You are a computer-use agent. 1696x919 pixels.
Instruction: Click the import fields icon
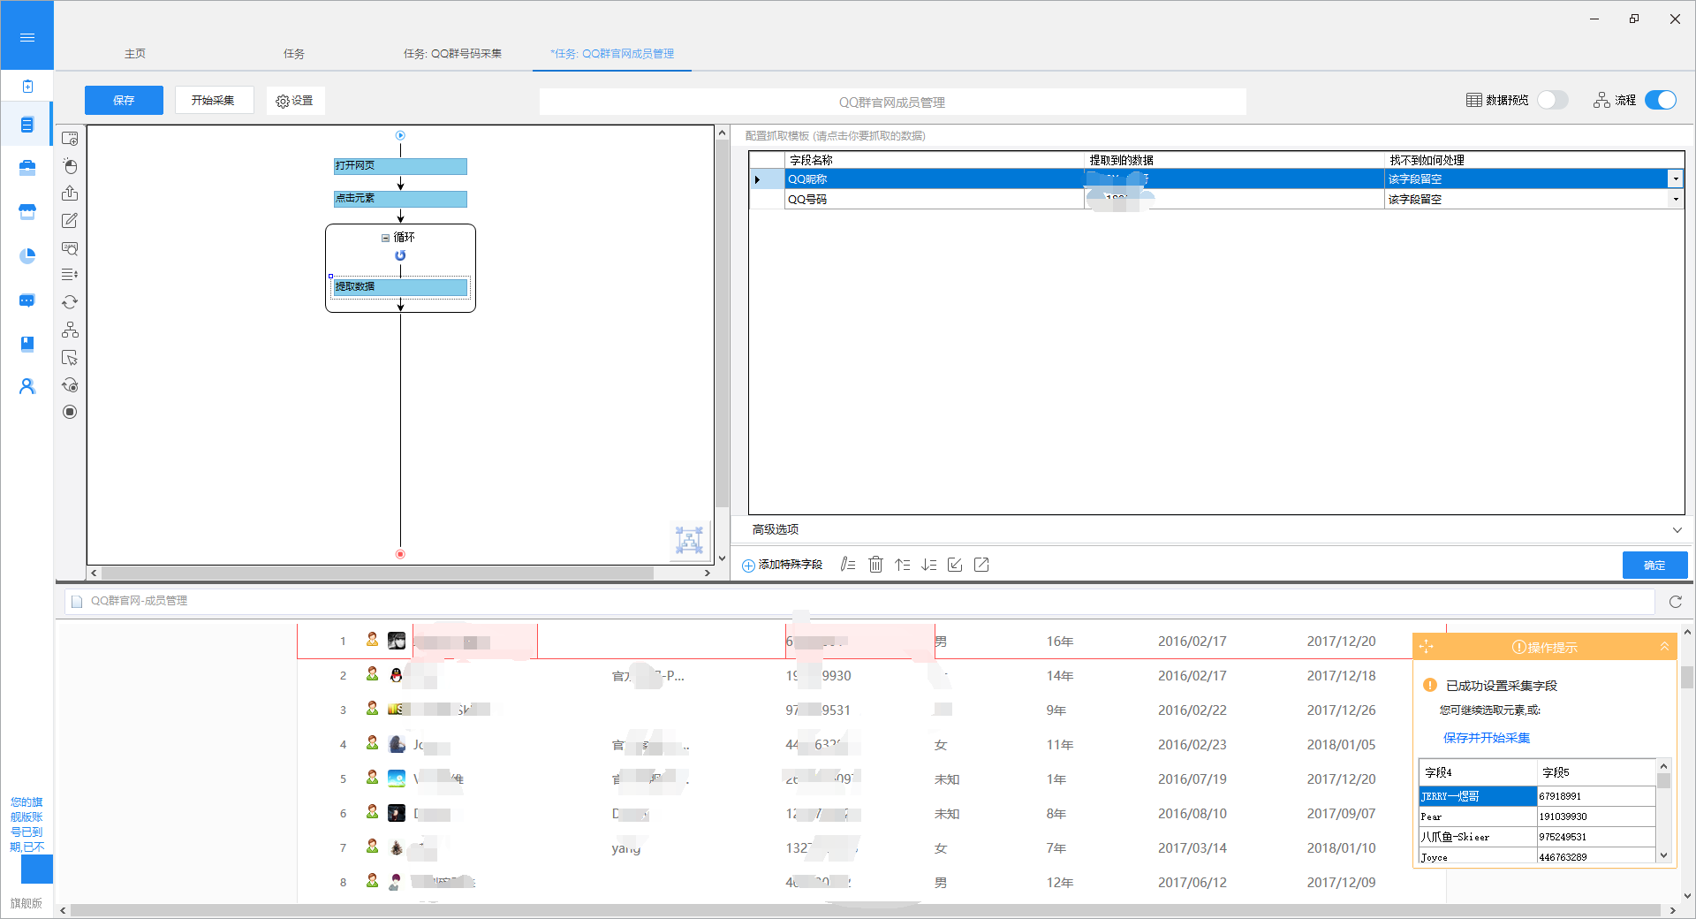pyautogui.click(x=955, y=565)
